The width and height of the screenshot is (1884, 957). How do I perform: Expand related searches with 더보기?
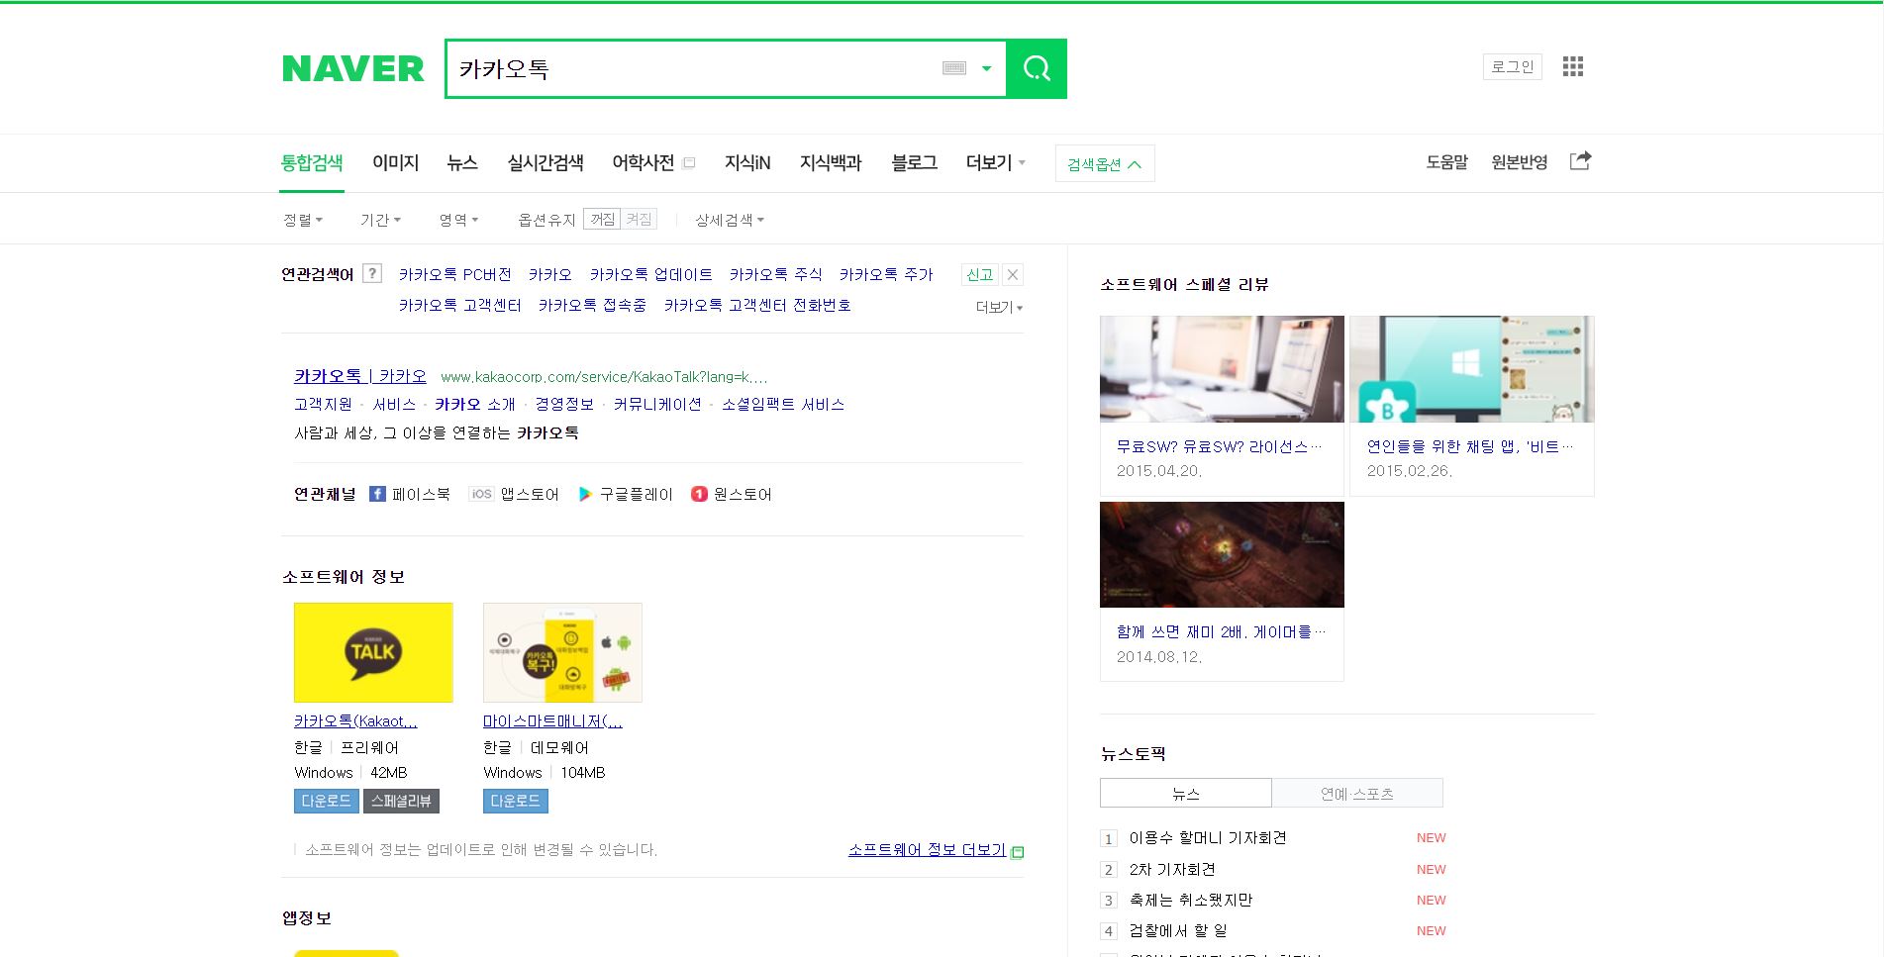point(999,307)
